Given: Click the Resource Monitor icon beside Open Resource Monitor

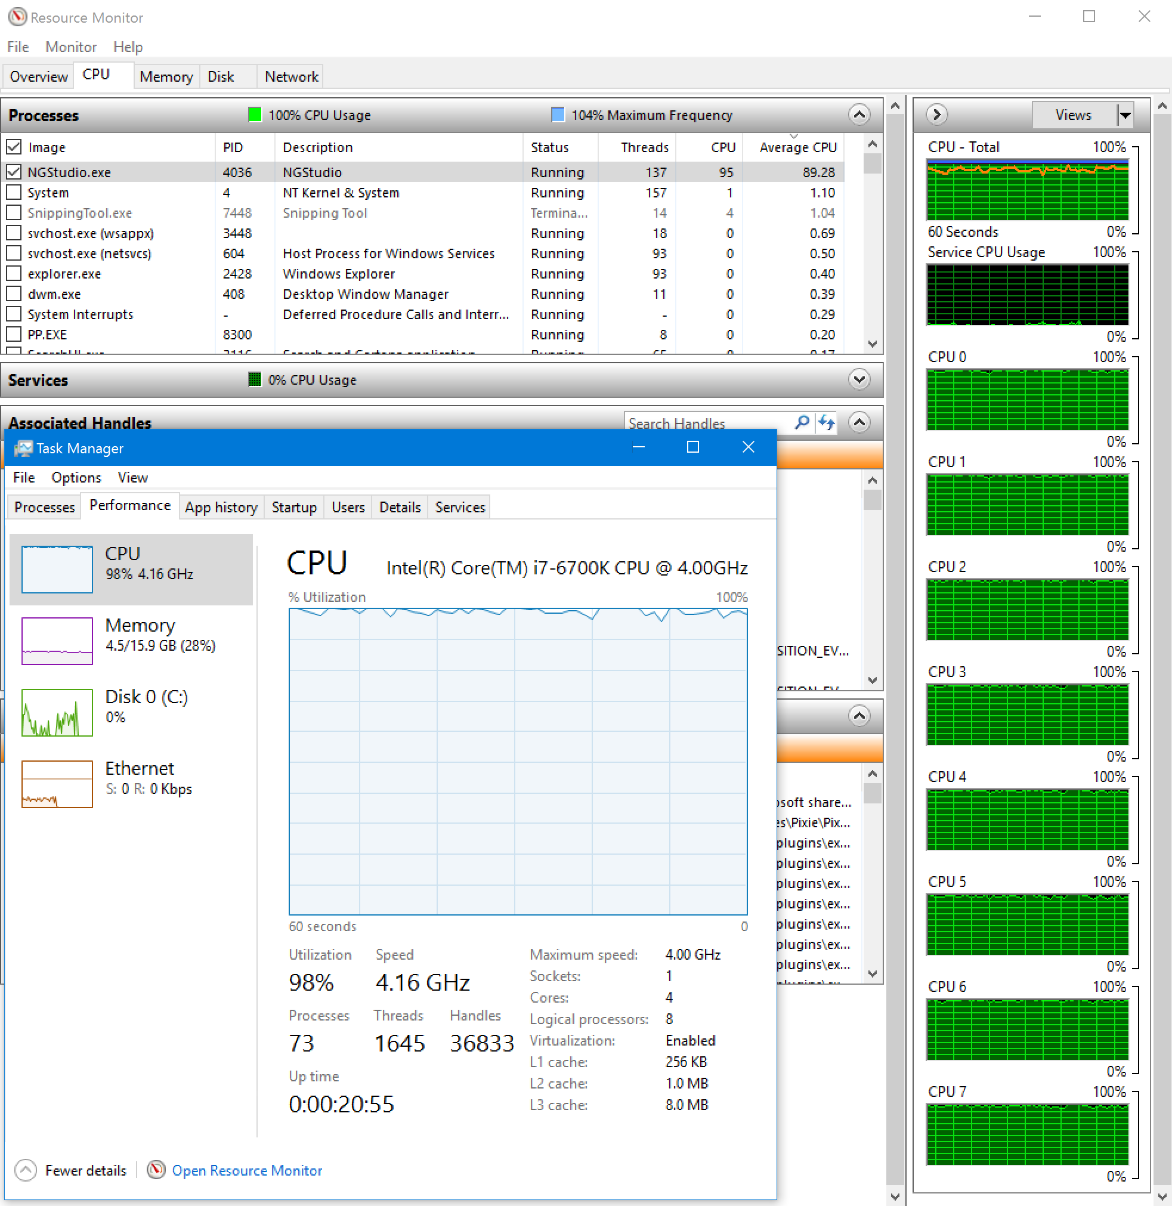Looking at the screenshot, I should [x=156, y=1170].
